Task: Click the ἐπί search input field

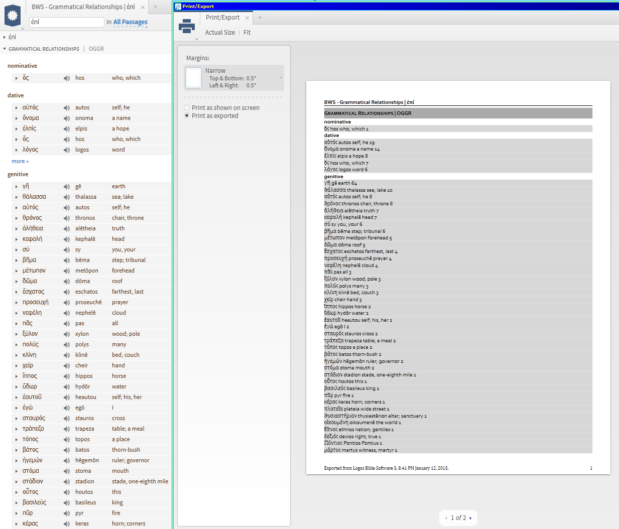Action: coord(66,22)
